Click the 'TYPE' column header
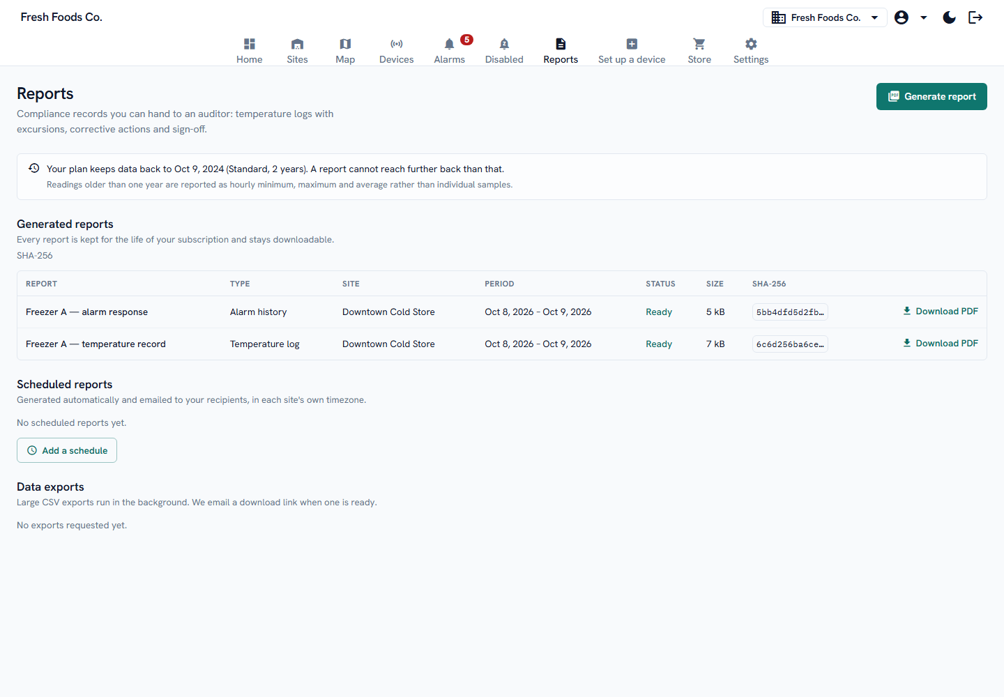Viewport: 1004px width, 697px height. pyautogui.click(x=240, y=284)
